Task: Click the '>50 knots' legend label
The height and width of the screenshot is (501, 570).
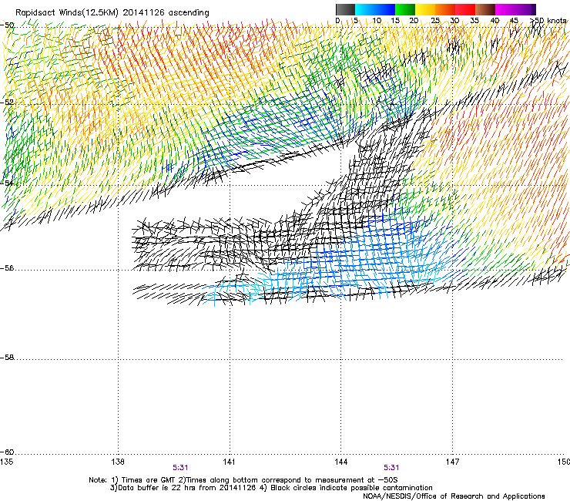Action: point(548,20)
